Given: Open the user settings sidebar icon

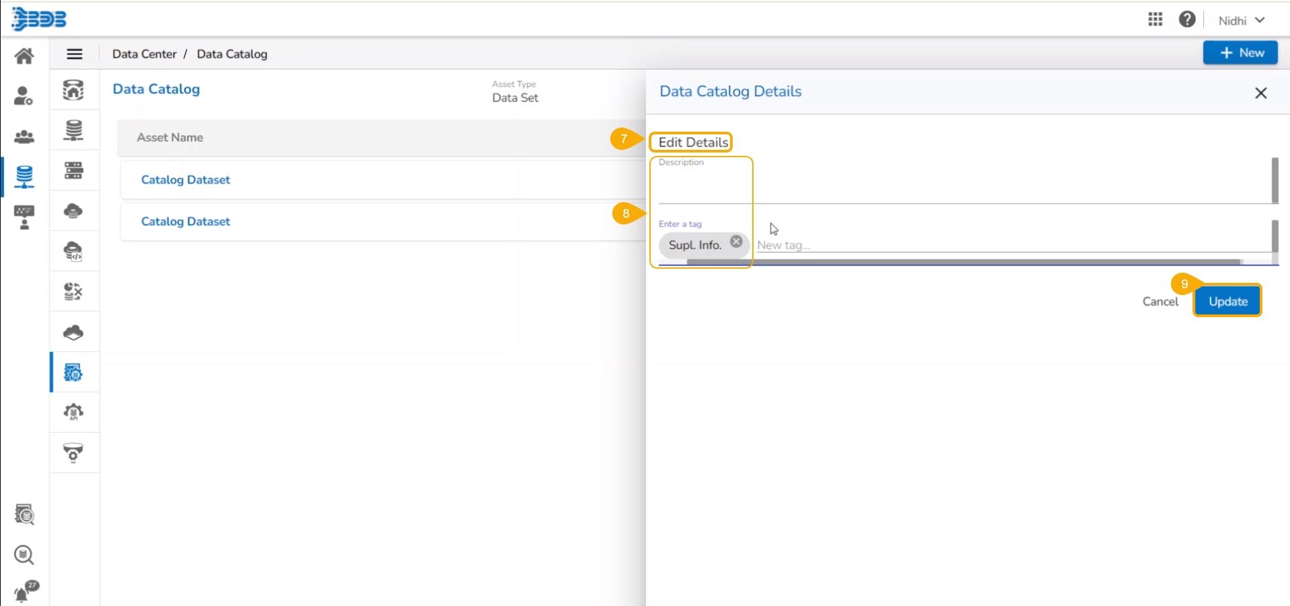Looking at the screenshot, I should click(x=24, y=96).
